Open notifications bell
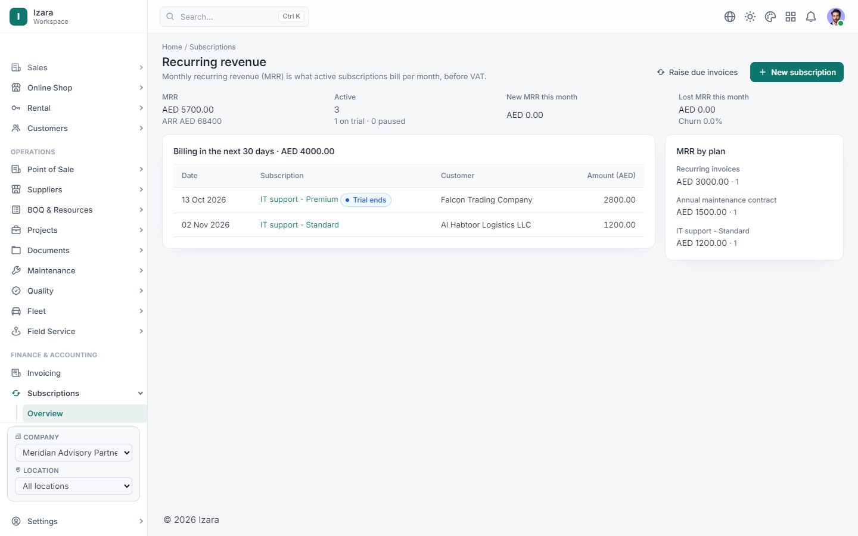The height and width of the screenshot is (536, 858). pos(811,17)
